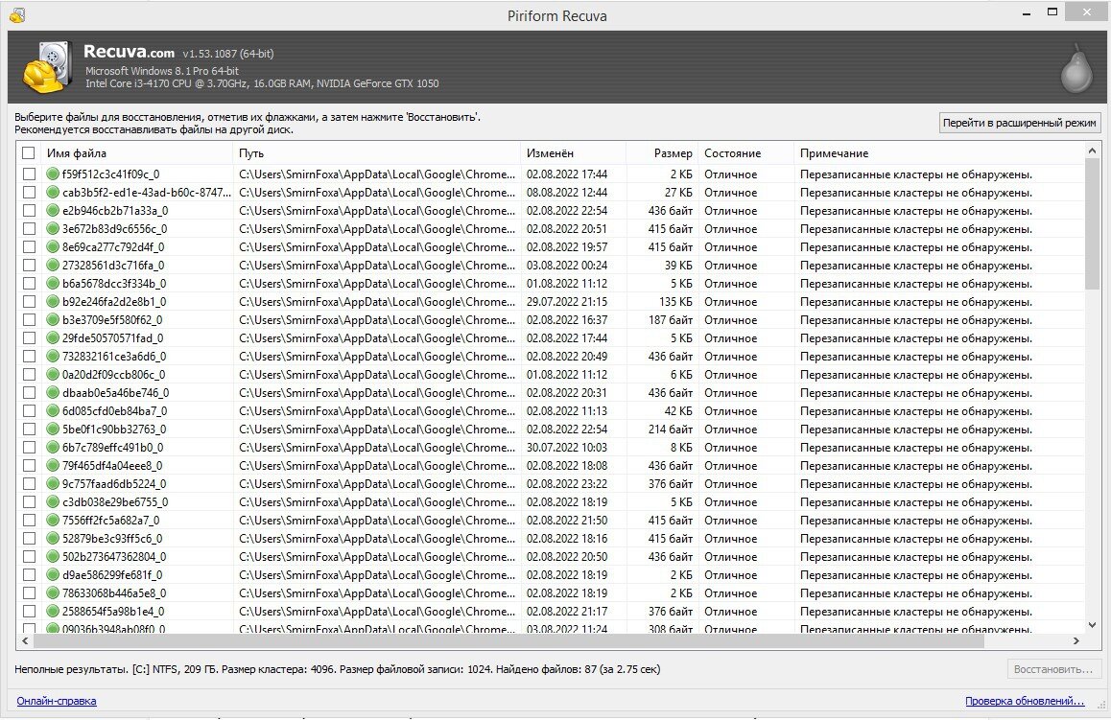Click green status dot for 6b7c789effc491b0_0
The height and width of the screenshot is (720, 1111).
(53, 448)
